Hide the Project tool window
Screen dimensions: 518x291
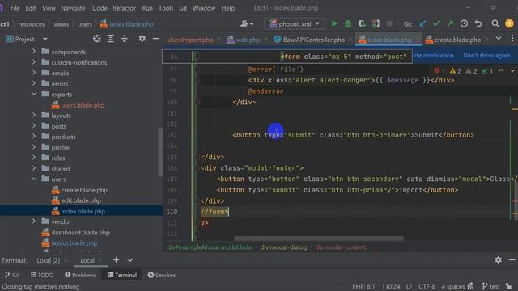pyautogui.click(x=155, y=39)
